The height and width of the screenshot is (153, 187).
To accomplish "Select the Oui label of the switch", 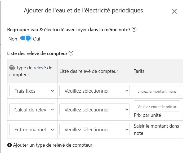I will [x=37, y=39].
